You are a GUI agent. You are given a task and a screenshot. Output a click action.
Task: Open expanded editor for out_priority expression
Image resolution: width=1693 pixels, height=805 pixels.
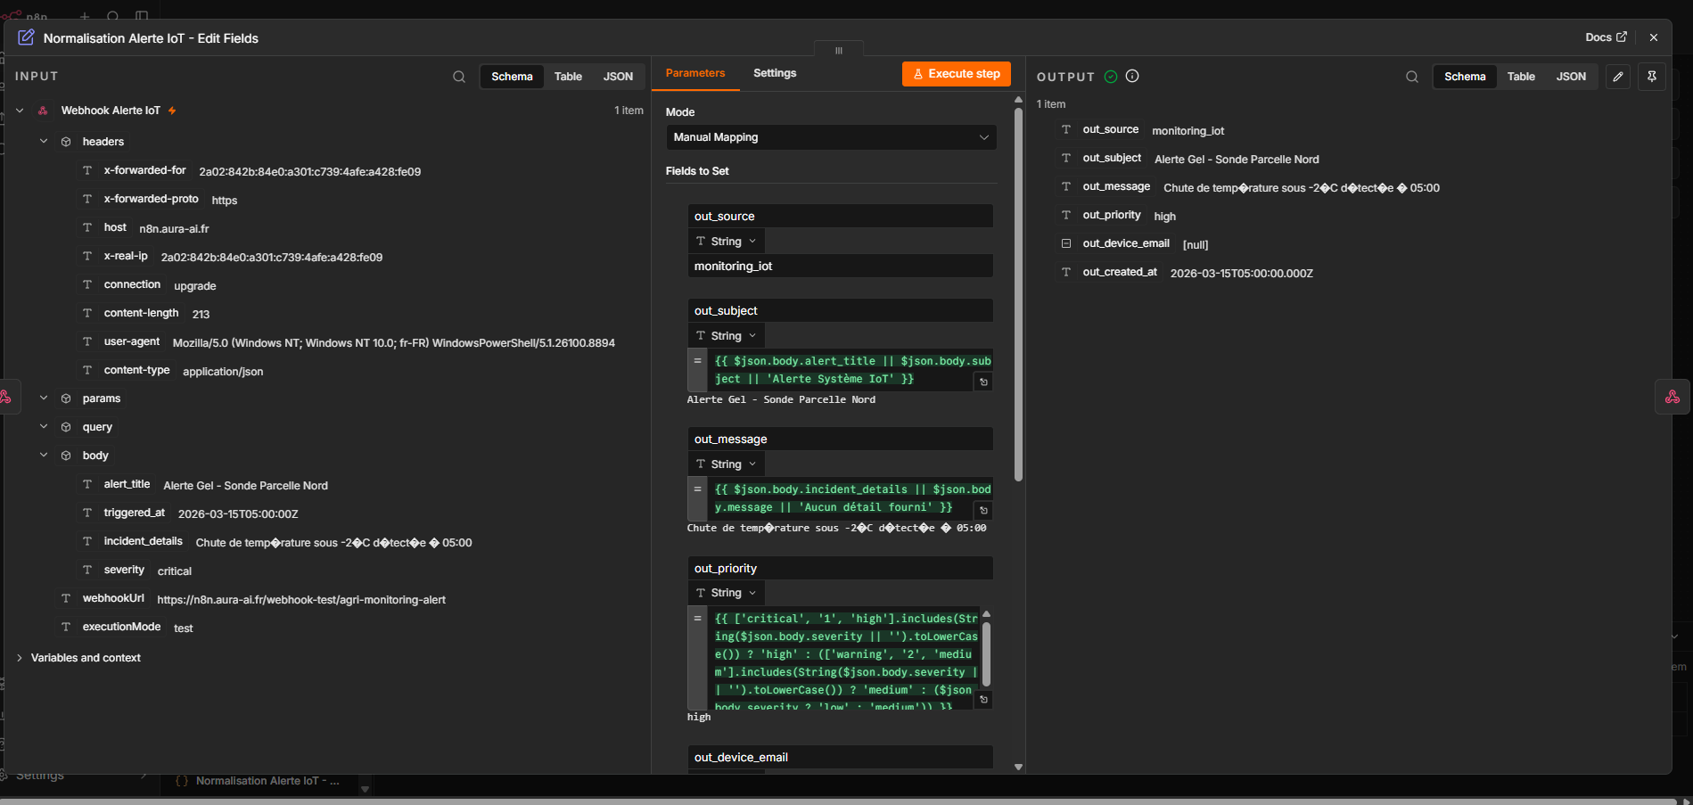point(983,700)
